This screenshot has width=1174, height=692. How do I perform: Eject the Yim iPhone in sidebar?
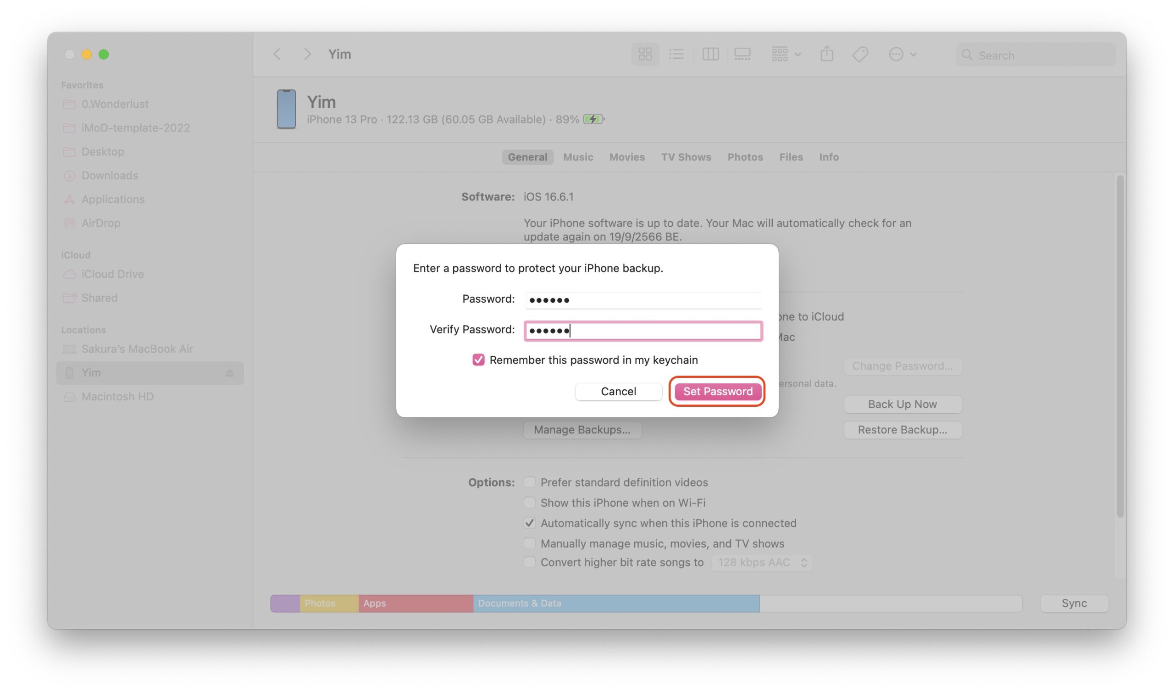point(229,373)
